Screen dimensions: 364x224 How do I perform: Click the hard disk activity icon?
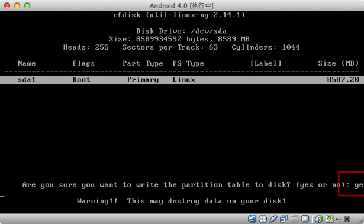coord(252,219)
